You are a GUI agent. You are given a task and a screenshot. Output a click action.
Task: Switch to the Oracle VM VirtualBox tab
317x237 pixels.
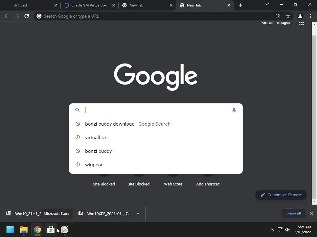[89, 5]
